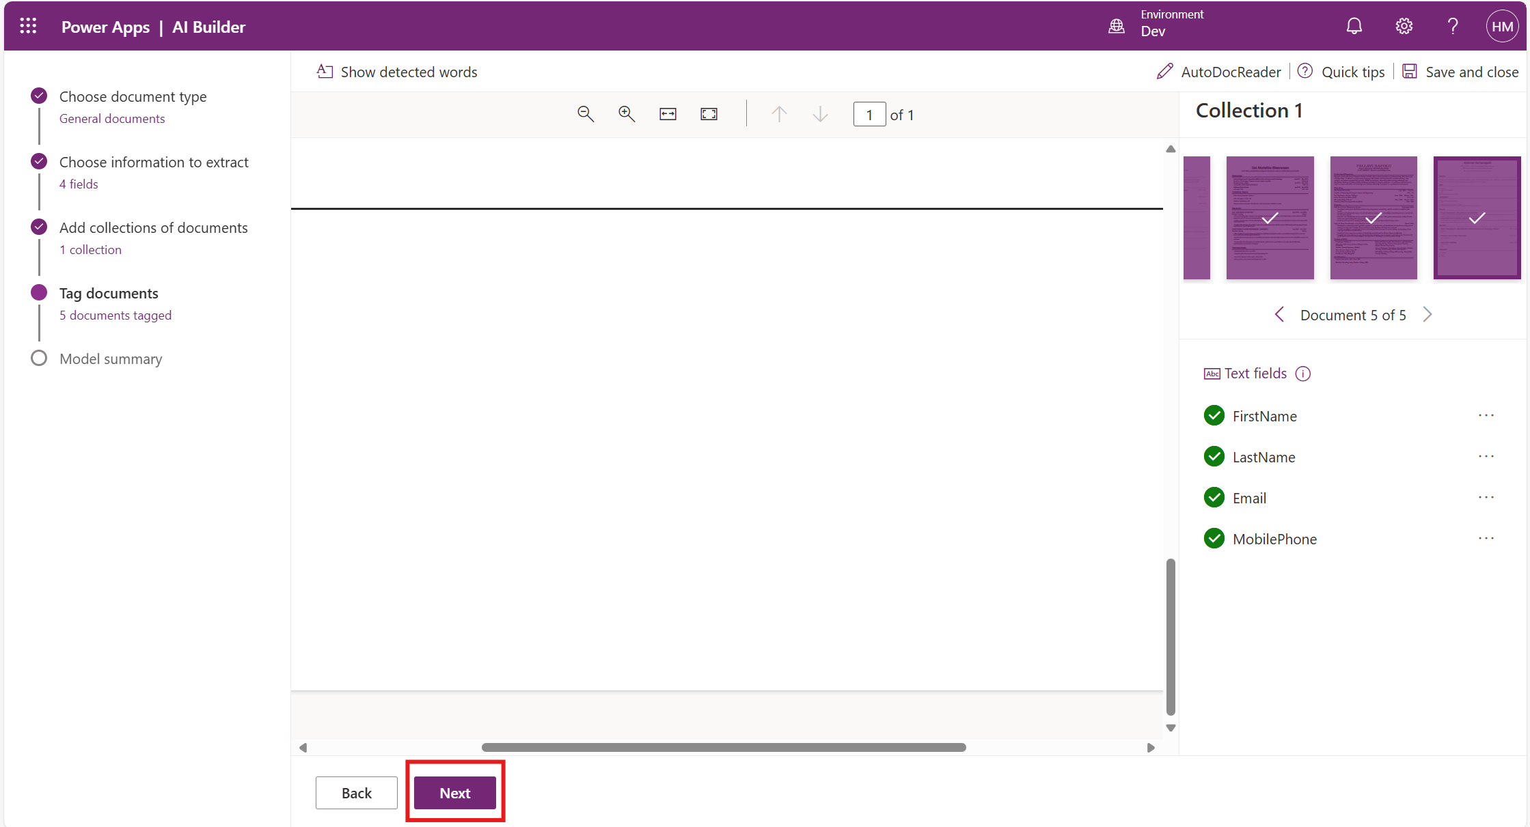This screenshot has width=1530, height=827.
Task: Click the pencil icon next to AutoDocReader
Action: tap(1164, 72)
